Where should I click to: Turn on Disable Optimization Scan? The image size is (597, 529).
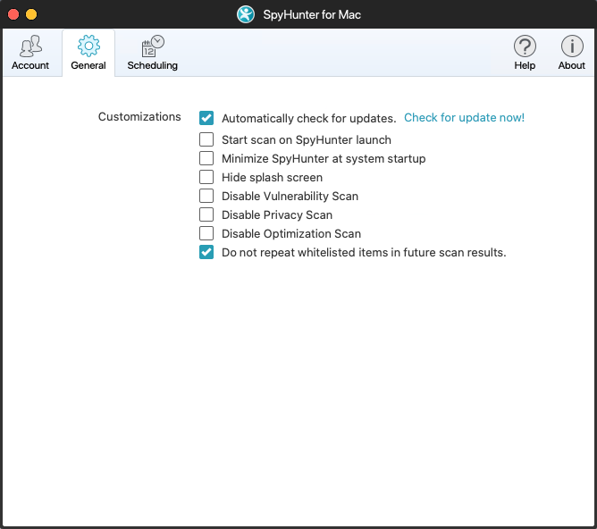click(x=206, y=233)
